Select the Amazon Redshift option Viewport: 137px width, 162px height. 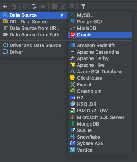(x=100, y=45)
